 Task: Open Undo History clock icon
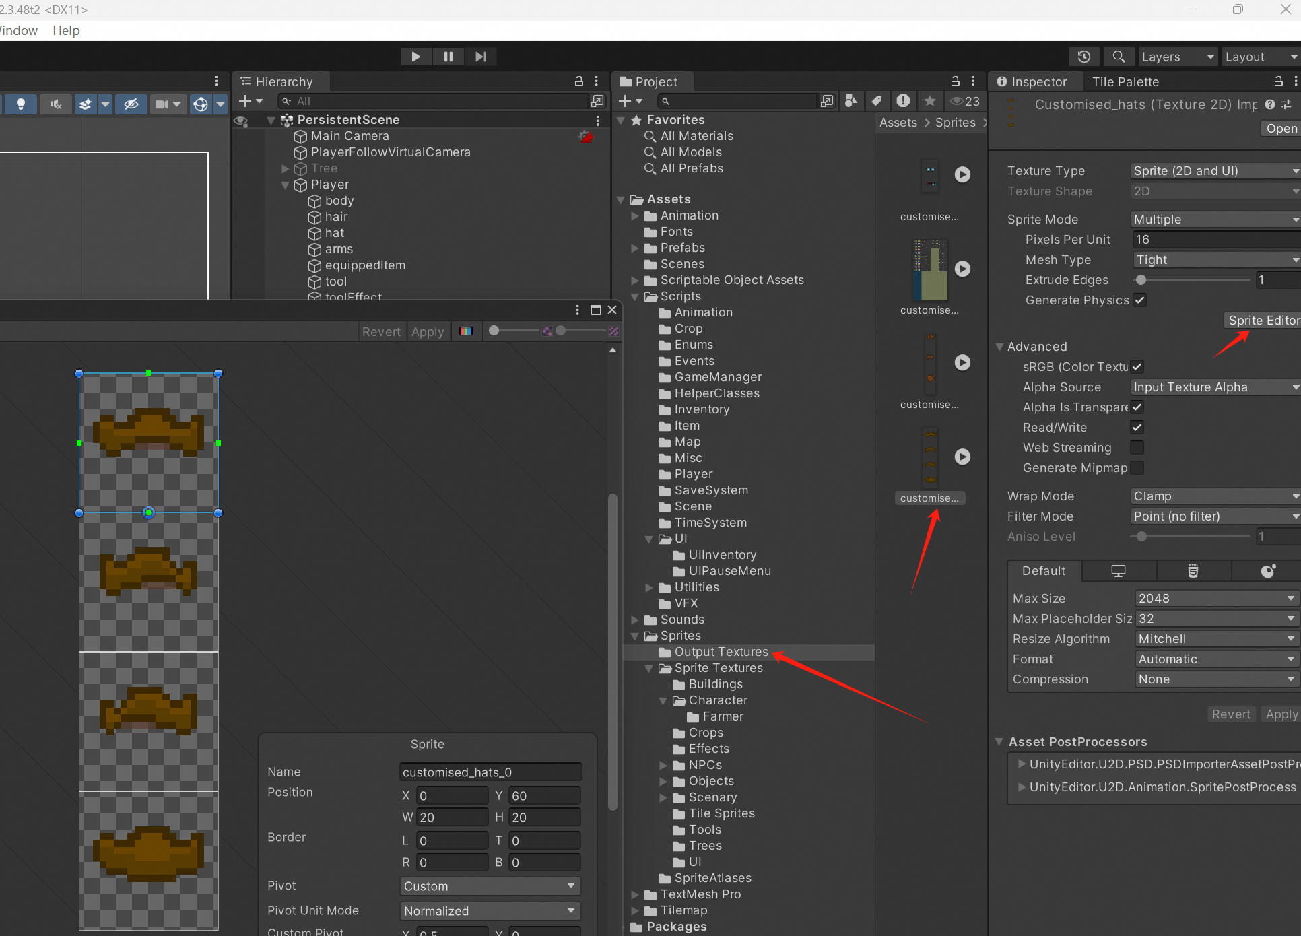click(1083, 57)
